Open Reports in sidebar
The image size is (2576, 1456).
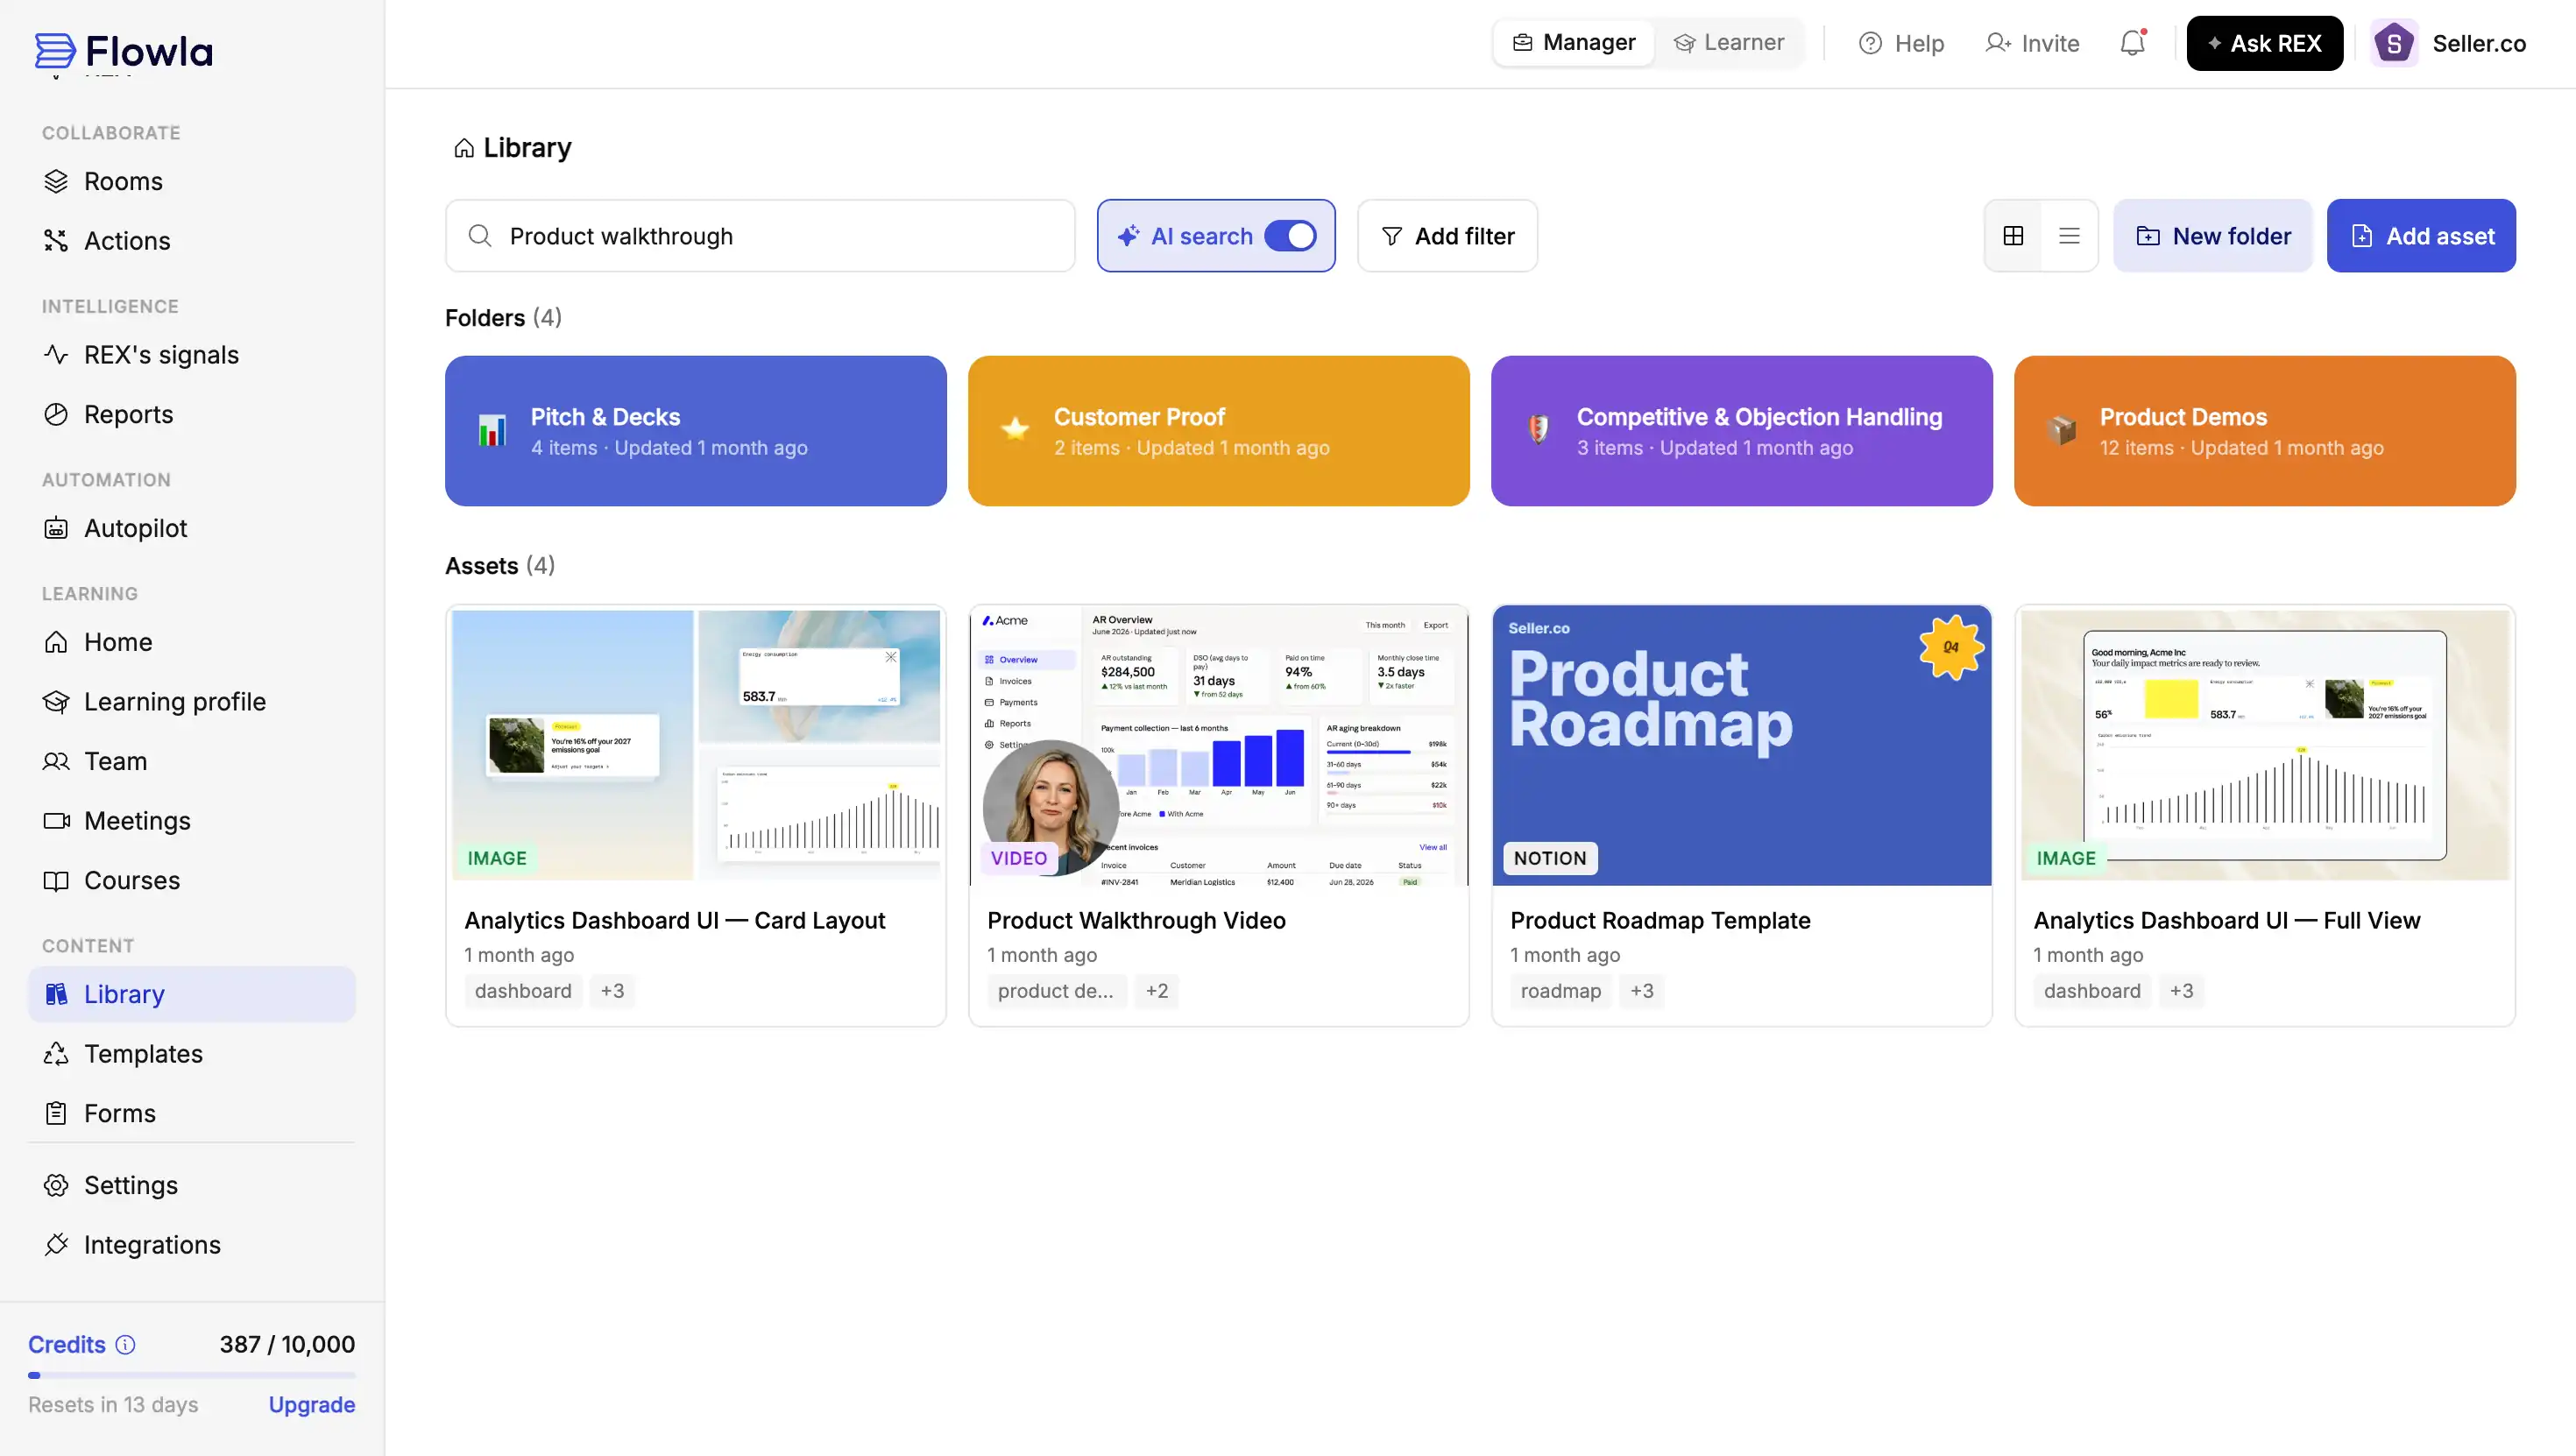192,414
